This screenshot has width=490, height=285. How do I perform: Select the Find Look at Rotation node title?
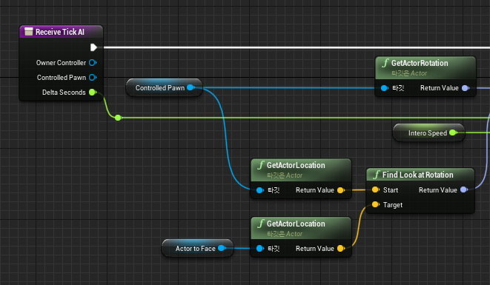pyautogui.click(x=417, y=175)
